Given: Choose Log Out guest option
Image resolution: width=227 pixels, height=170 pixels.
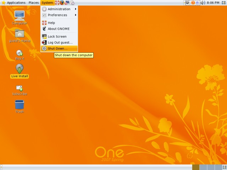Looking at the screenshot, I should pyautogui.click(x=60, y=42).
